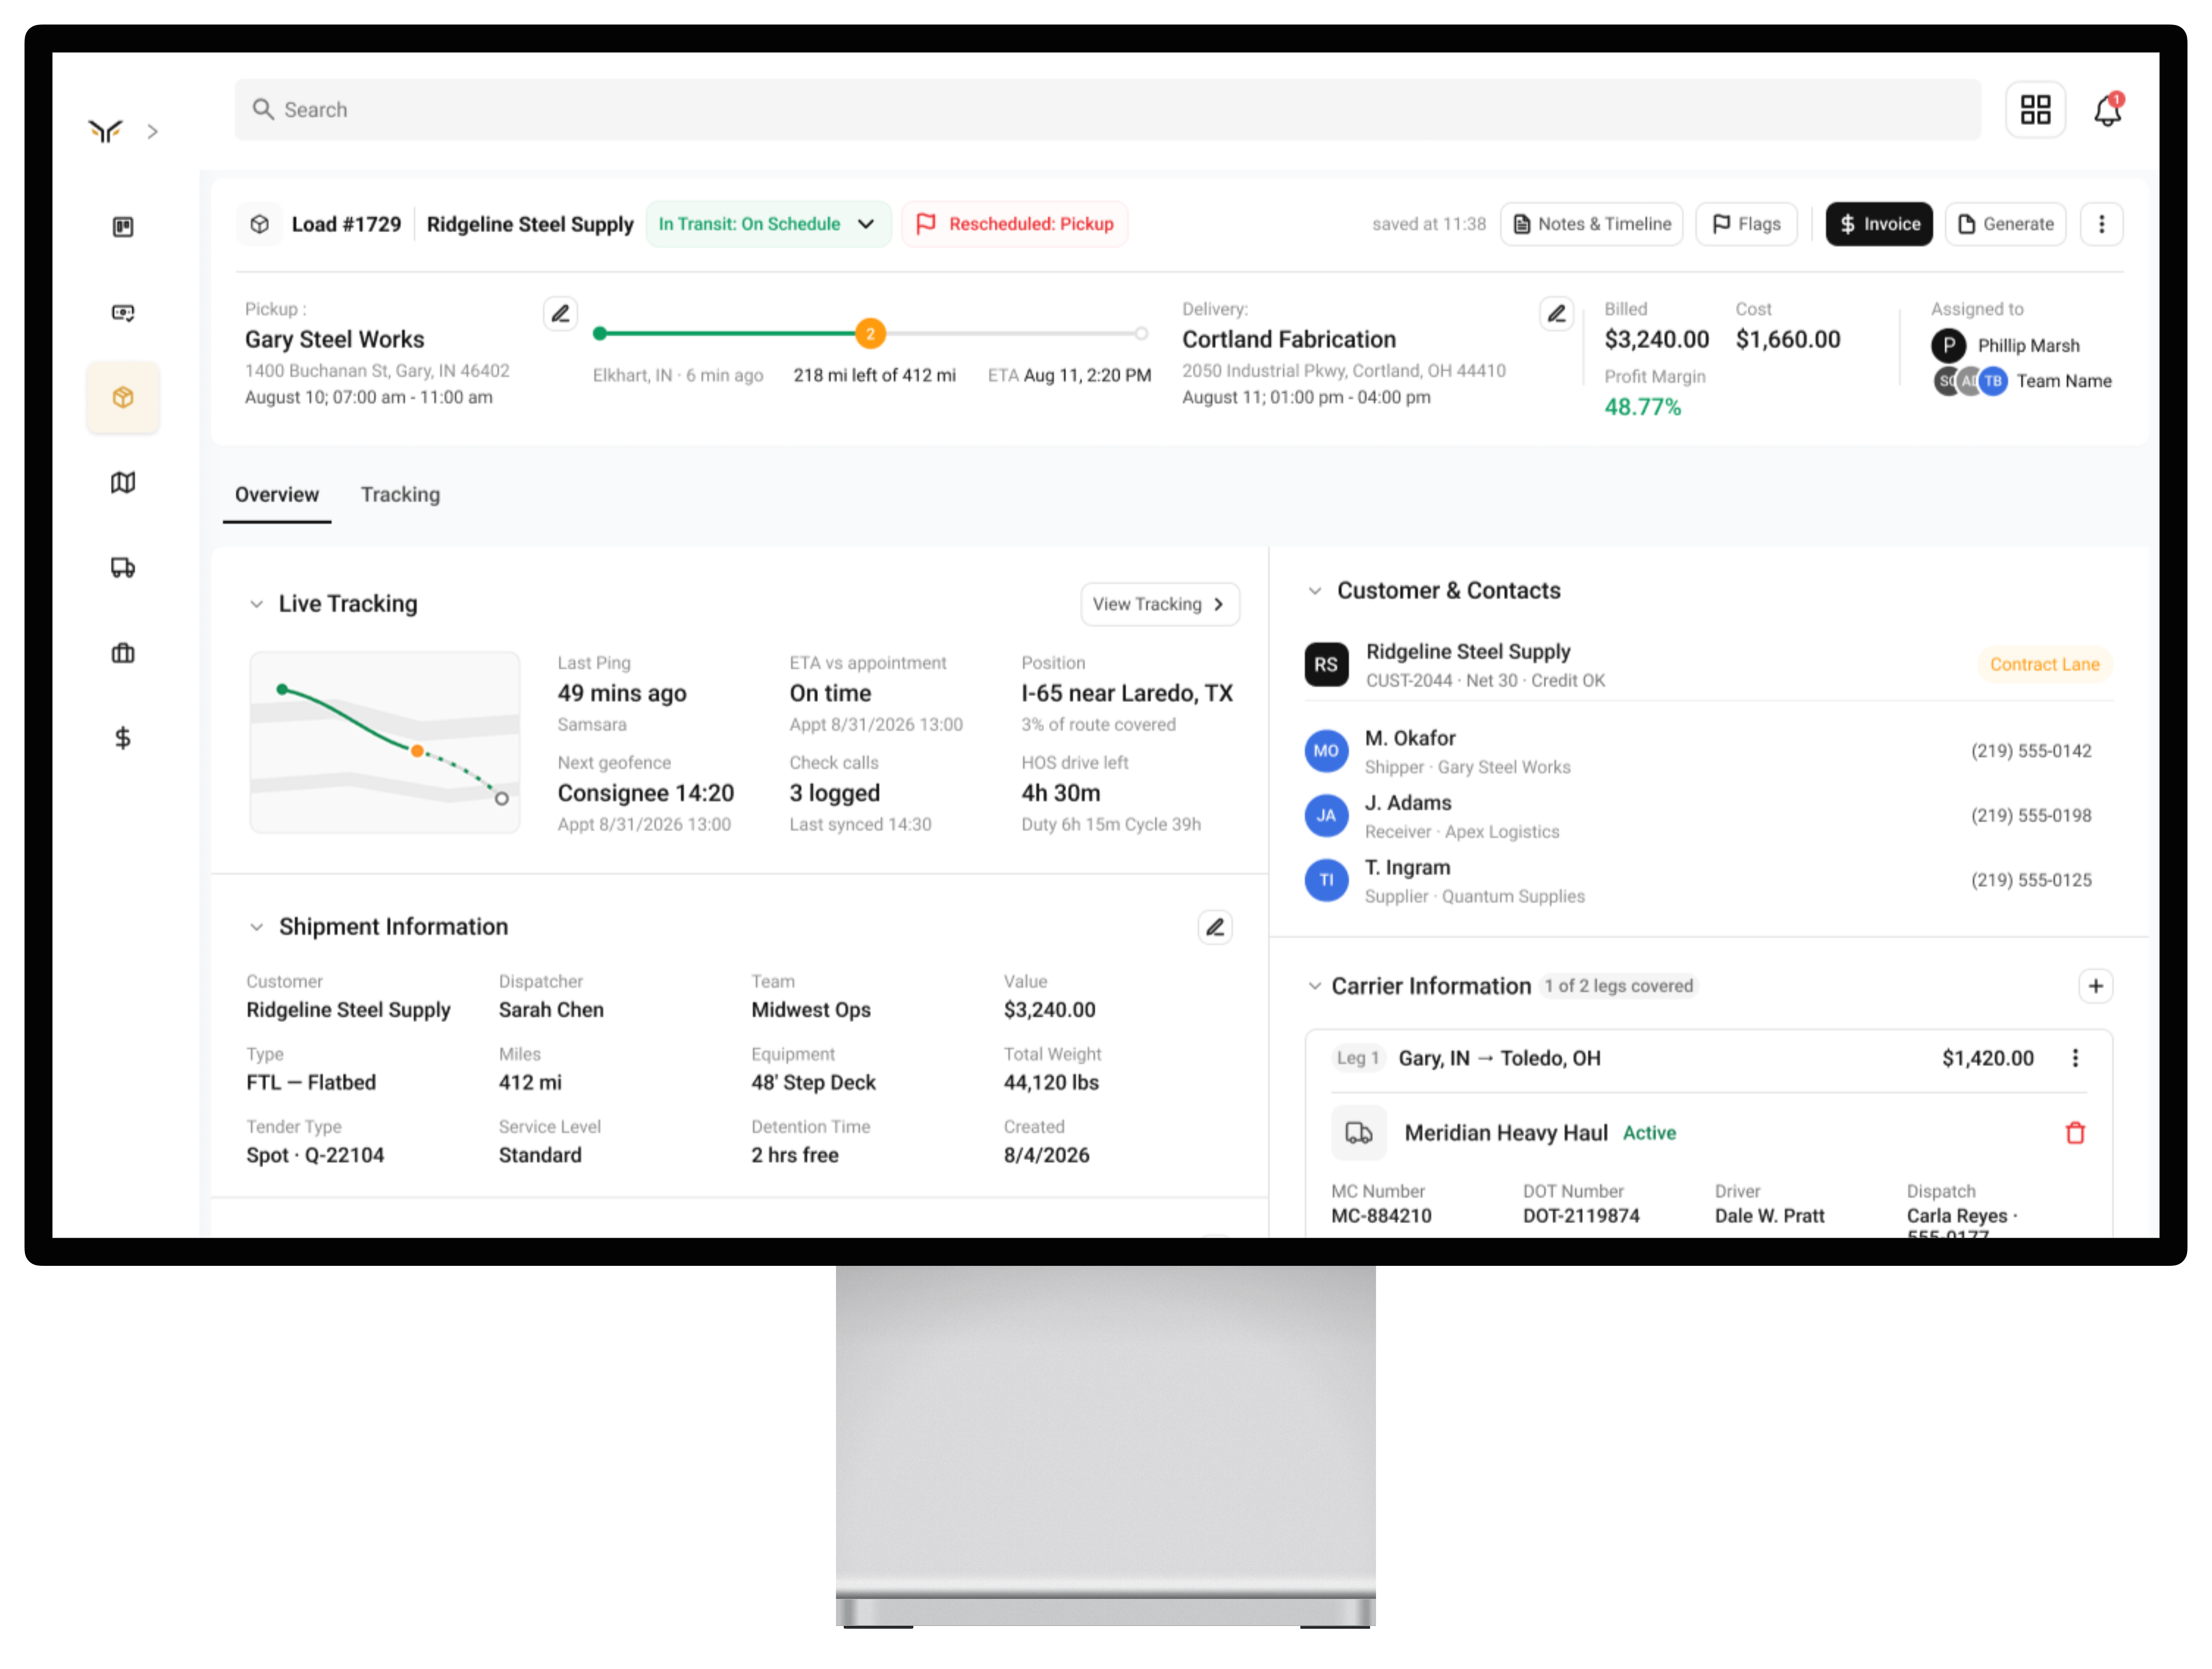Select the Loads package icon in sidebar
The height and width of the screenshot is (1669, 2212).
point(123,398)
